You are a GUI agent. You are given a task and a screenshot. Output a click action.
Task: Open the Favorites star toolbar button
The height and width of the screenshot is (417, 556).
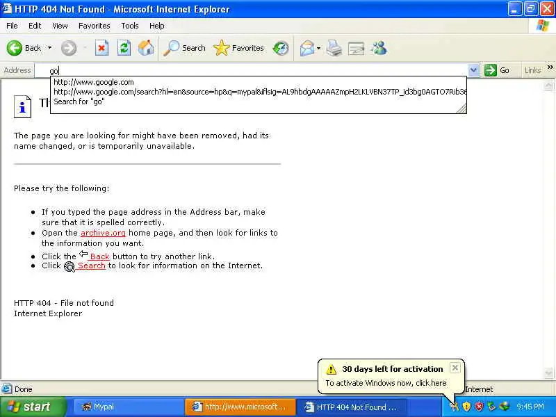(238, 48)
